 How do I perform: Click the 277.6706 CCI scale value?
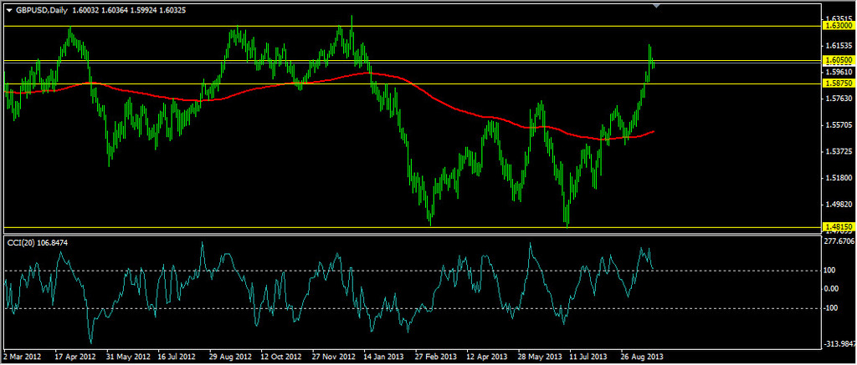click(x=840, y=241)
